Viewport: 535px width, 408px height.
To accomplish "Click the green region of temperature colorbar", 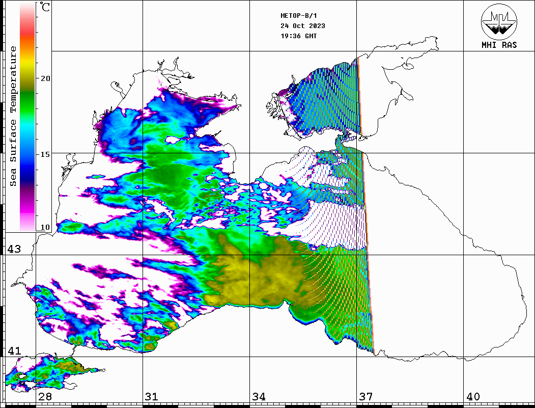I will 27,102.
